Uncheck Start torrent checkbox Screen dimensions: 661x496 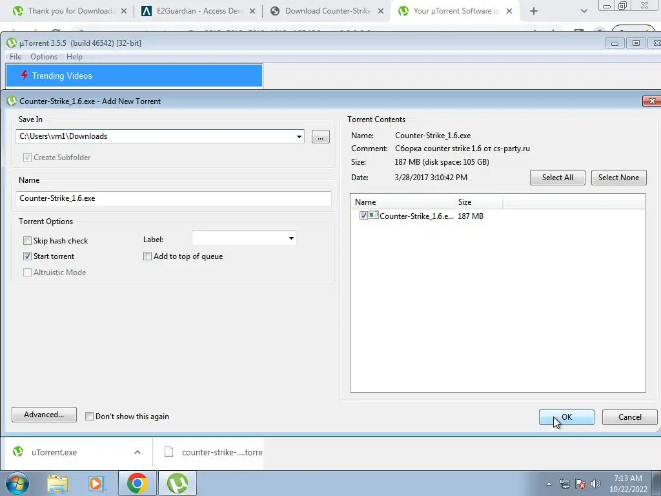27,256
